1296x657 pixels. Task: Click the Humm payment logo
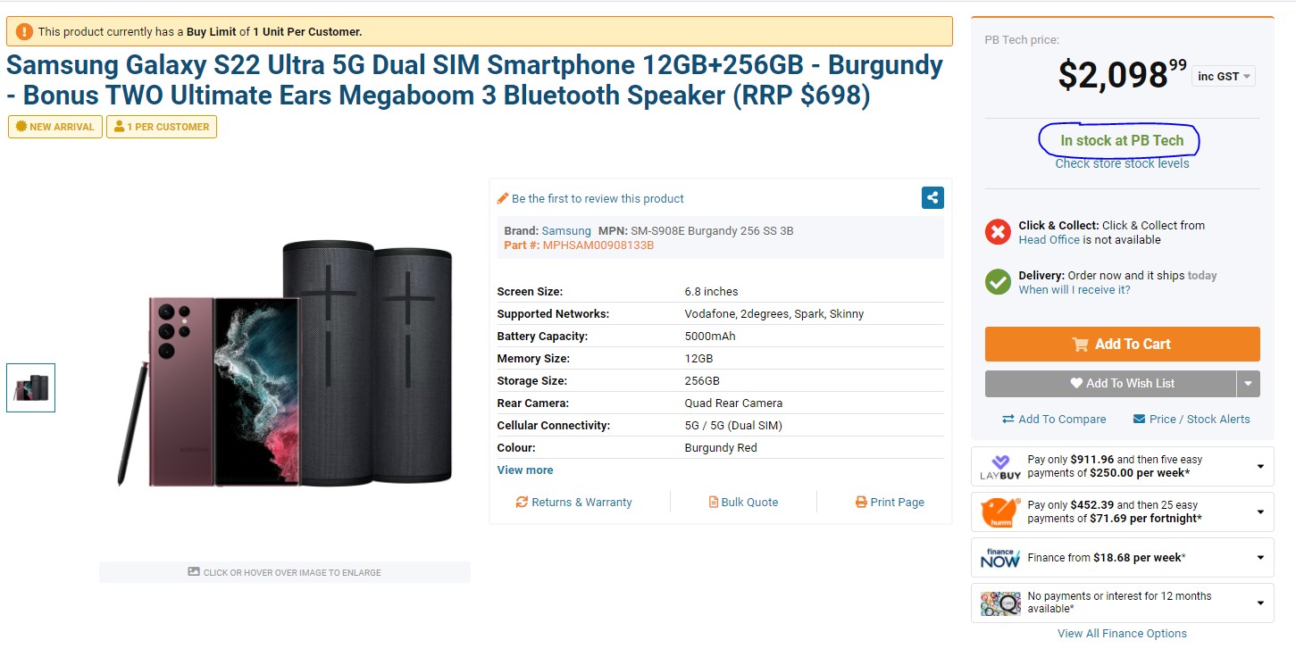point(999,512)
